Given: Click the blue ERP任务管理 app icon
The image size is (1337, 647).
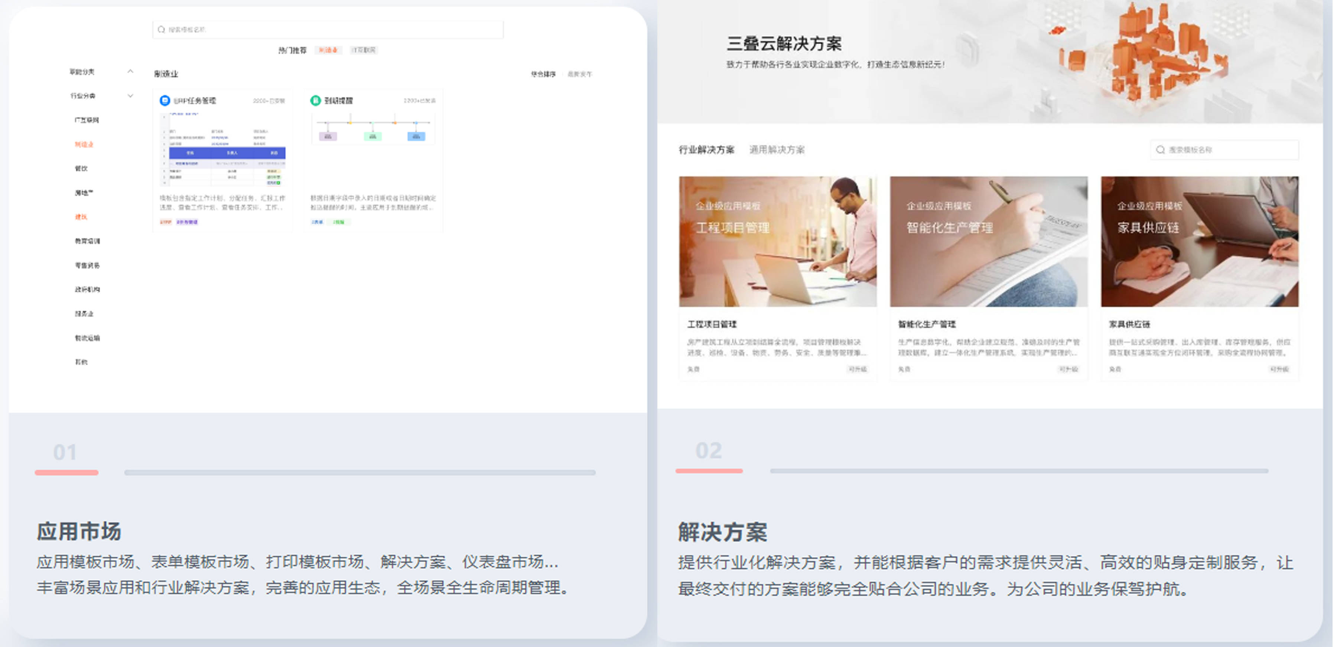Looking at the screenshot, I should click(x=165, y=101).
